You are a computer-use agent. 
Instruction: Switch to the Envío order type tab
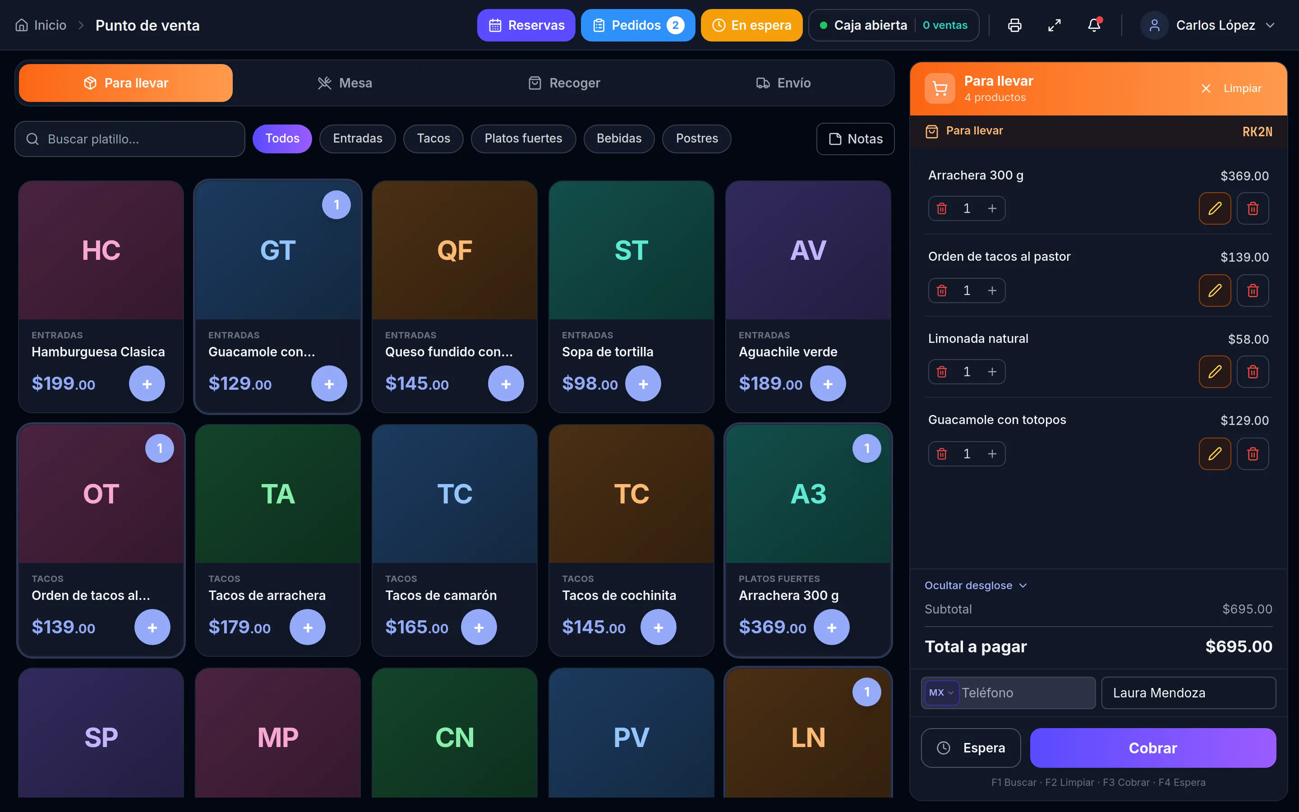tap(783, 83)
